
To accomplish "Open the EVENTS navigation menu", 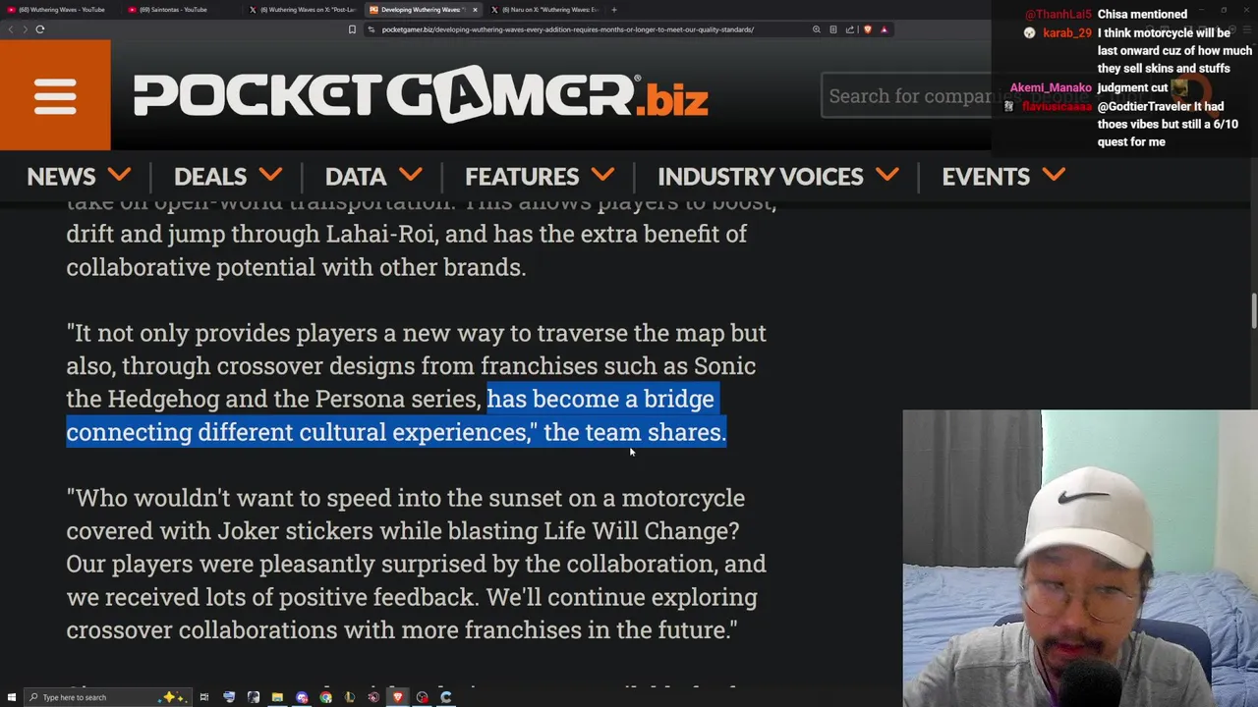I will click(x=1003, y=177).
